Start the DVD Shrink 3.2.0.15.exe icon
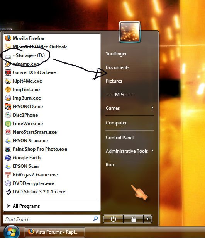This screenshot has width=205, height=238. [8, 192]
